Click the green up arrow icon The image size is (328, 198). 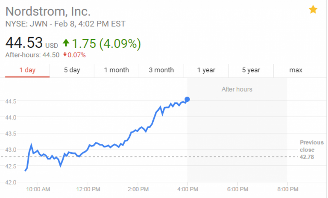66,43
